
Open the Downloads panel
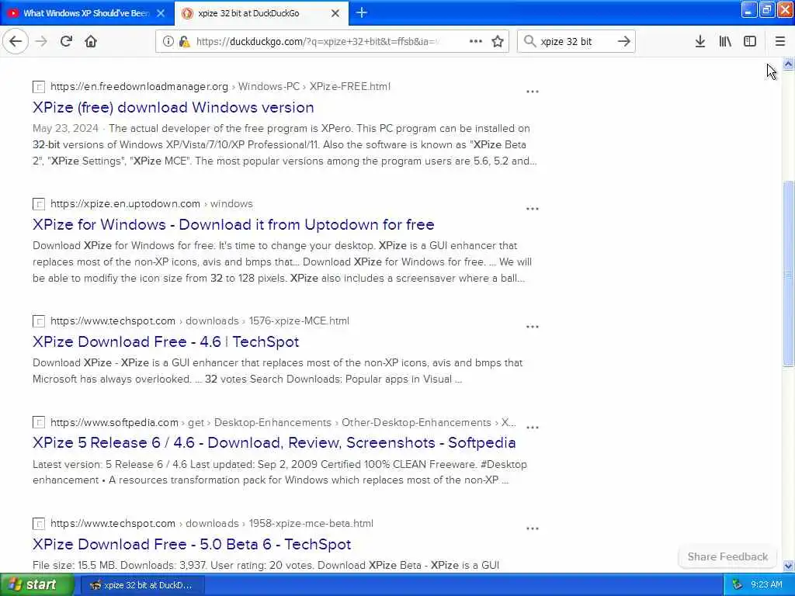(x=700, y=41)
